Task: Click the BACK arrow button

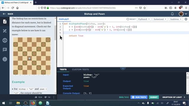Action: click(x=8, y=14)
